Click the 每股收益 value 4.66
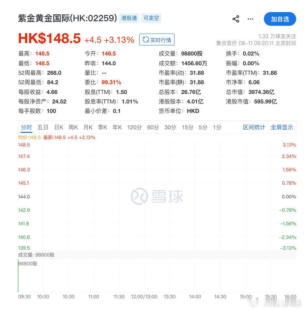 pyautogui.click(x=52, y=92)
